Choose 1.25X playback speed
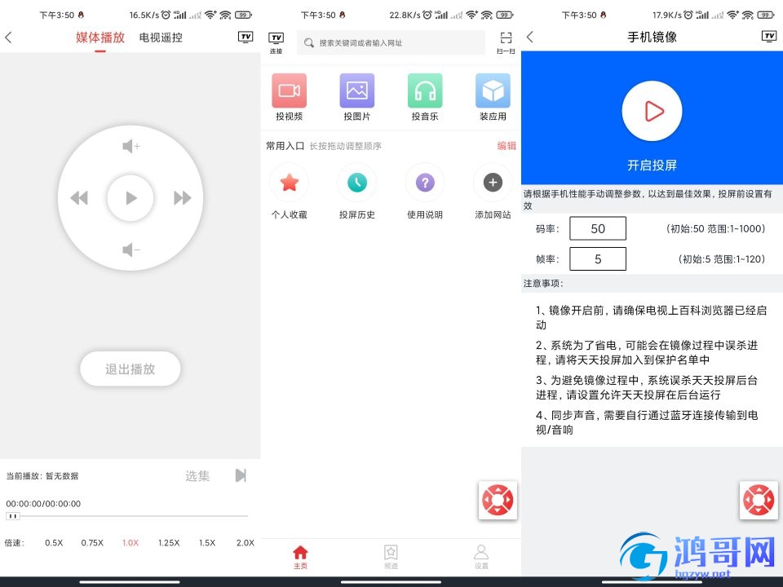The image size is (783, 587). click(169, 543)
